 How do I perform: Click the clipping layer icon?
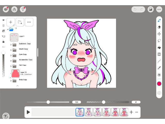pos(3,36)
